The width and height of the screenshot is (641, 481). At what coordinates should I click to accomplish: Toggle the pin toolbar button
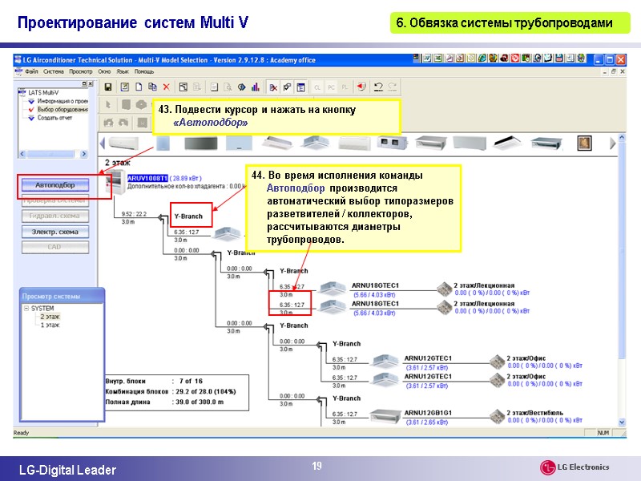pos(287,87)
